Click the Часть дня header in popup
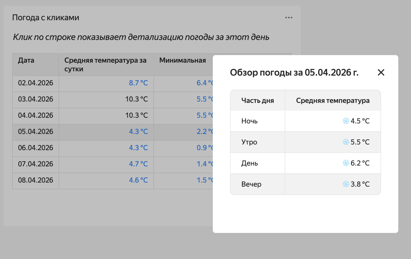 coord(258,101)
